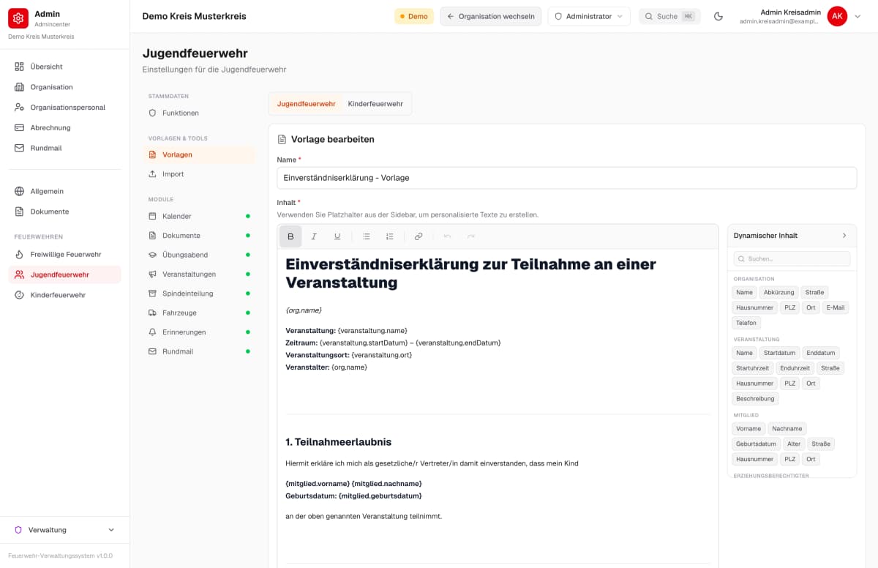
Task: Open Import under Vorlagen & Tools
Action: (x=199, y=174)
